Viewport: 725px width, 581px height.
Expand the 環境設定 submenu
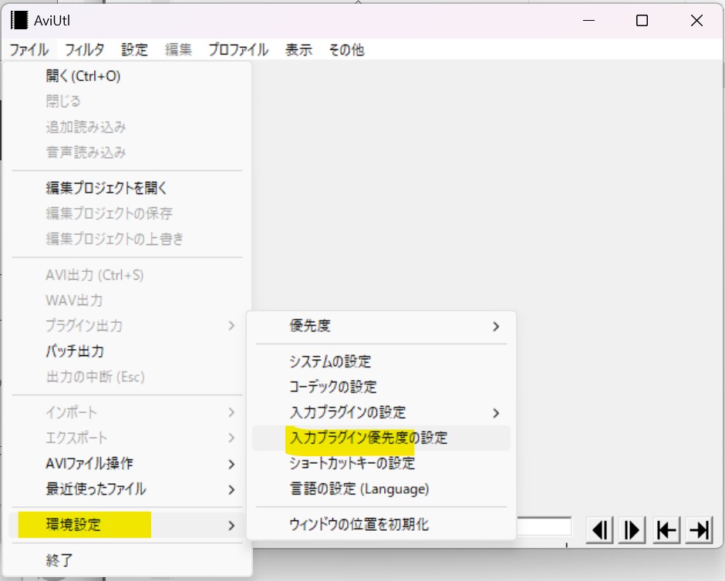(x=127, y=525)
